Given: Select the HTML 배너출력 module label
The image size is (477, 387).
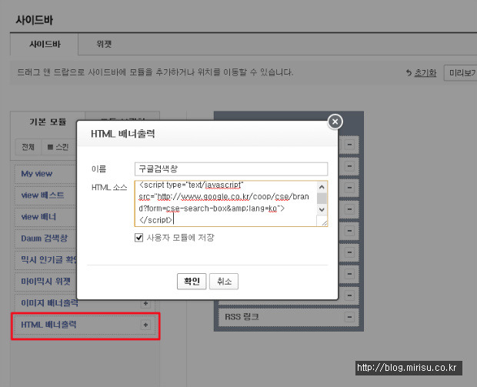Looking at the screenshot, I should [48, 325].
